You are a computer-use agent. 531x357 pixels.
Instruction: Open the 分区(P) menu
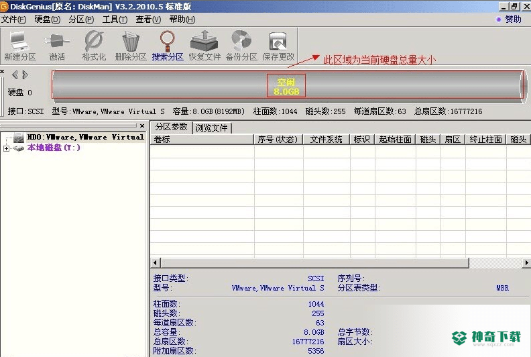click(x=81, y=19)
